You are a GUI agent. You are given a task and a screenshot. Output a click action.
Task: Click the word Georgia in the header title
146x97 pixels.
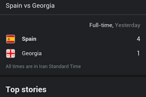pyautogui.click(x=43, y=6)
